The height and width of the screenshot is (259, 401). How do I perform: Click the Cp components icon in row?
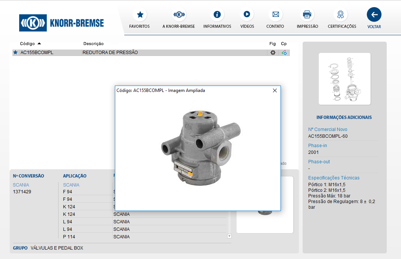tap(284, 53)
